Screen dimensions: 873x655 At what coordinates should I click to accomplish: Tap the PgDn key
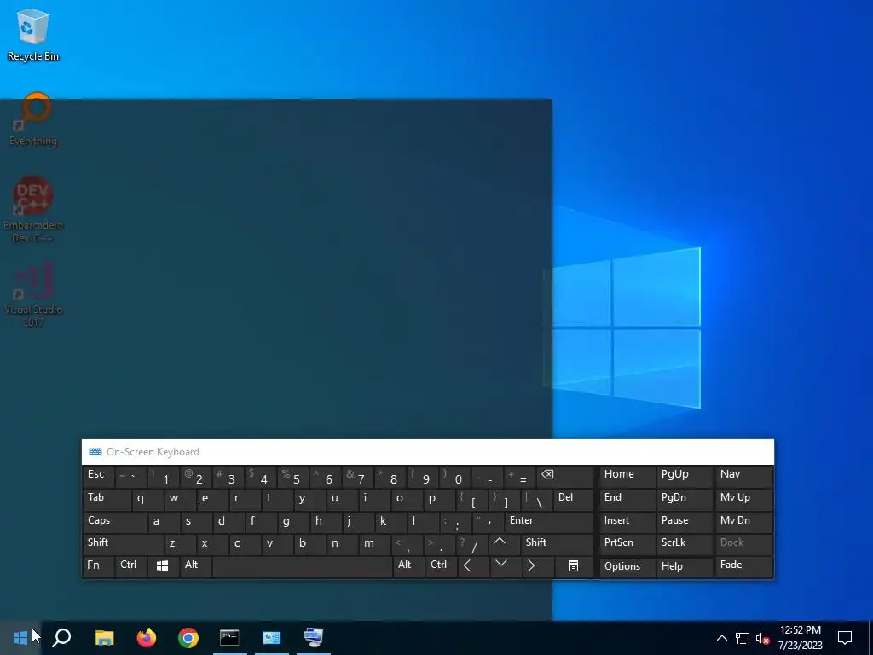[x=685, y=499]
